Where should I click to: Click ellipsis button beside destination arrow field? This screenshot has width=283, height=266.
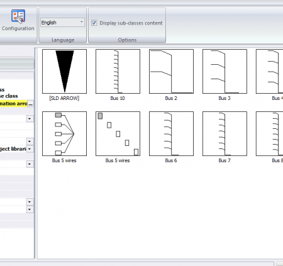point(30,104)
